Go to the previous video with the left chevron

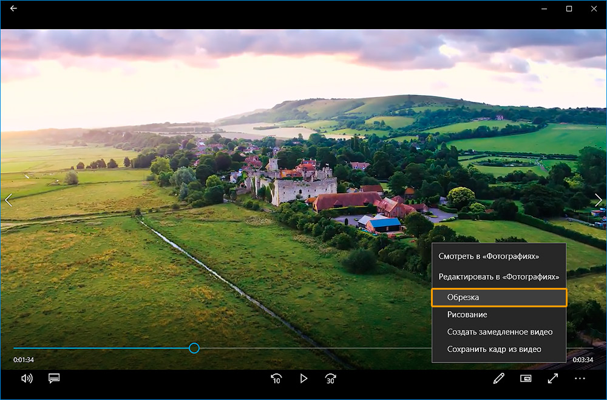point(8,199)
